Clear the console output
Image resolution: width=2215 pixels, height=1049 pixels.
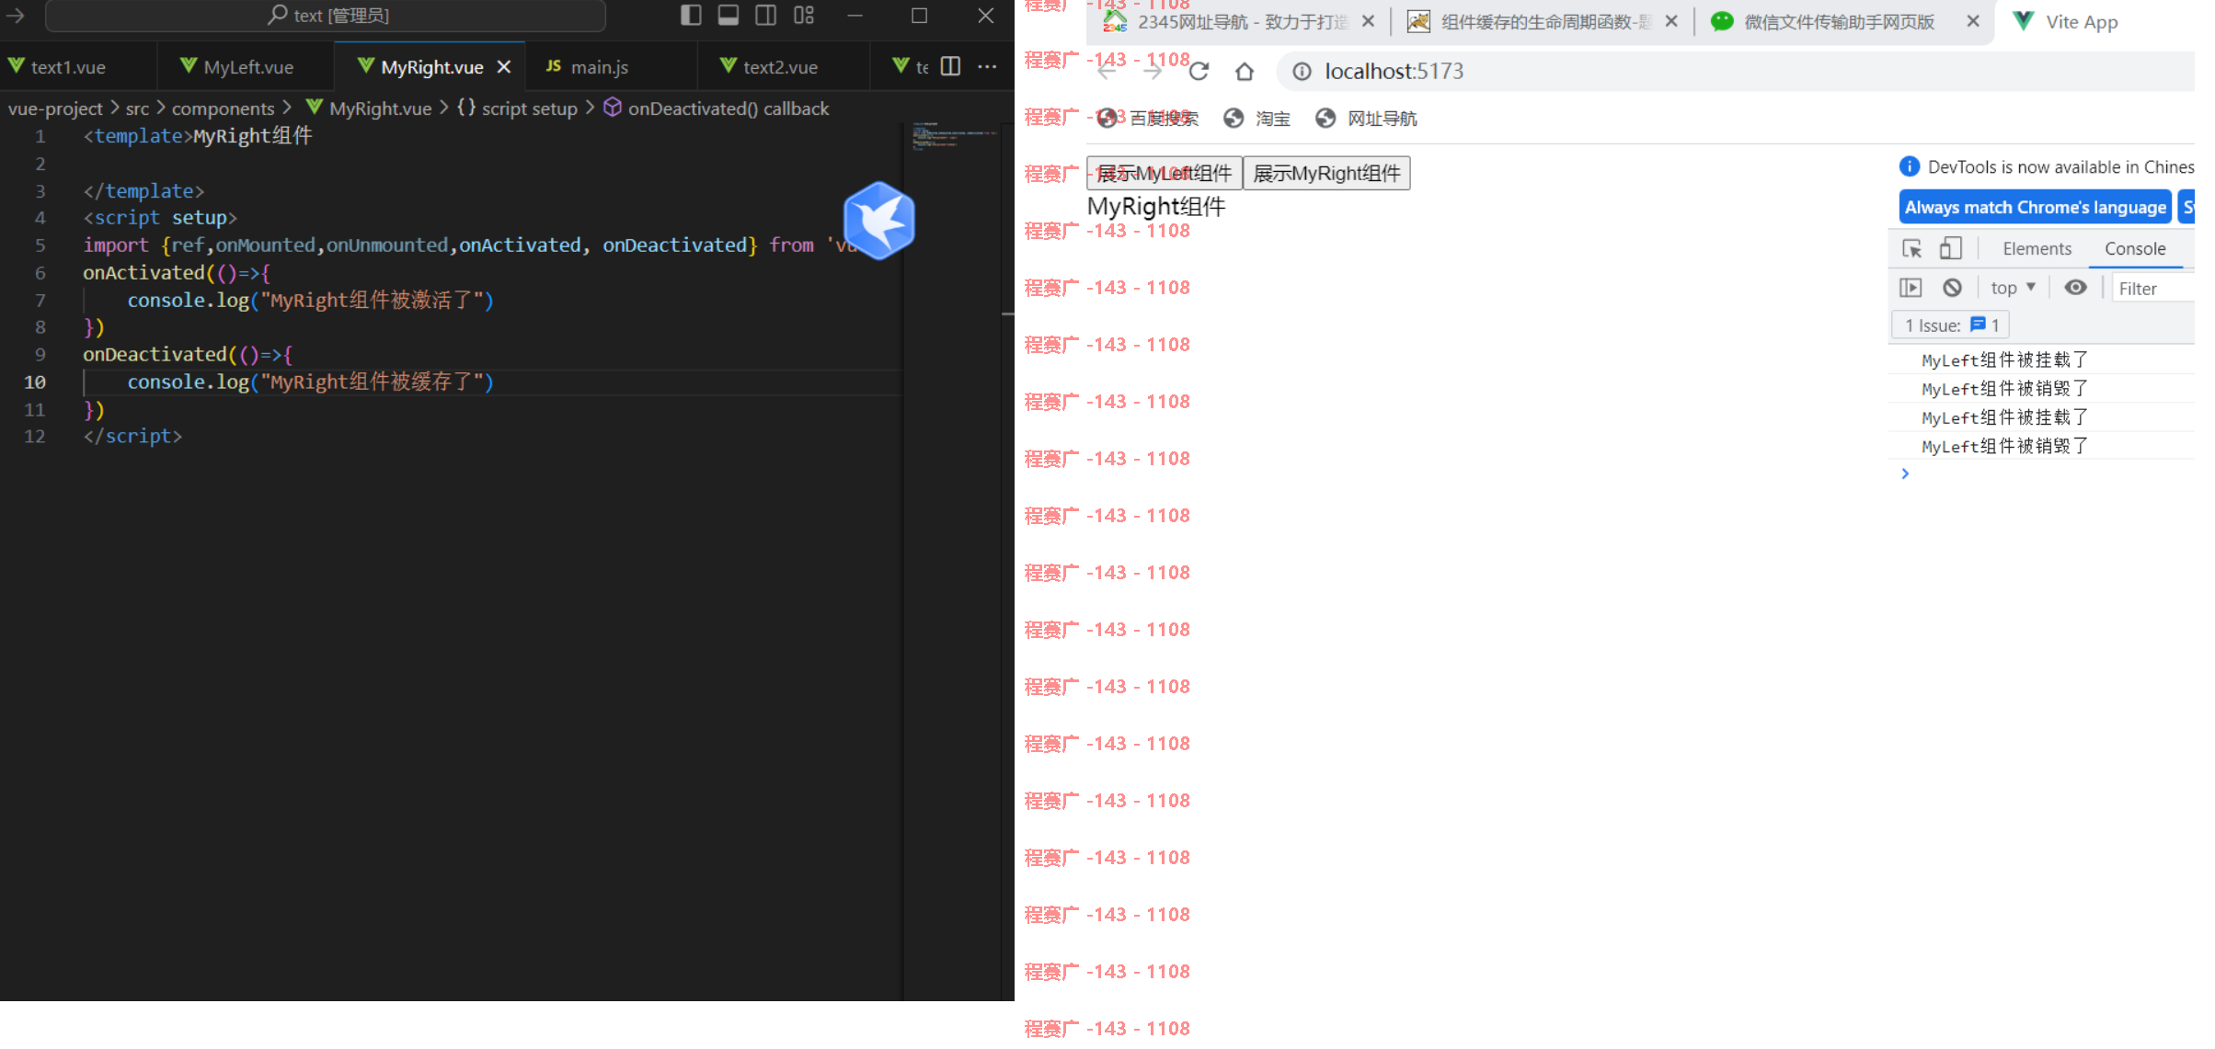tap(1952, 288)
